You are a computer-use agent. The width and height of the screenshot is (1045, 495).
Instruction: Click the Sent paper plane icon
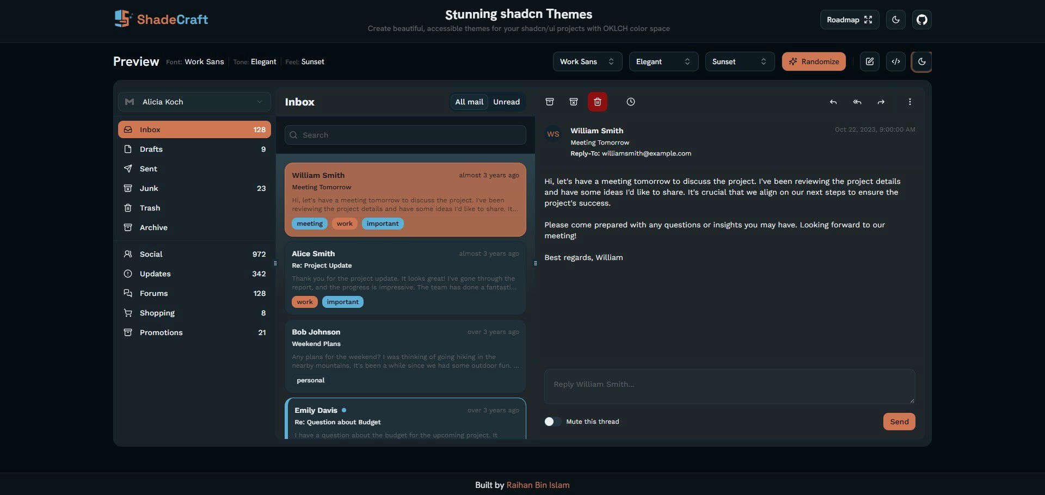tap(128, 169)
